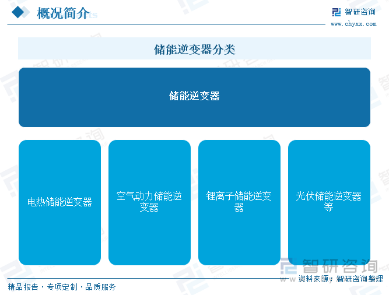The height and width of the screenshot is (295, 389).
Task: Click the 光伏储能逆变器等 category card
Action: tap(329, 202)
